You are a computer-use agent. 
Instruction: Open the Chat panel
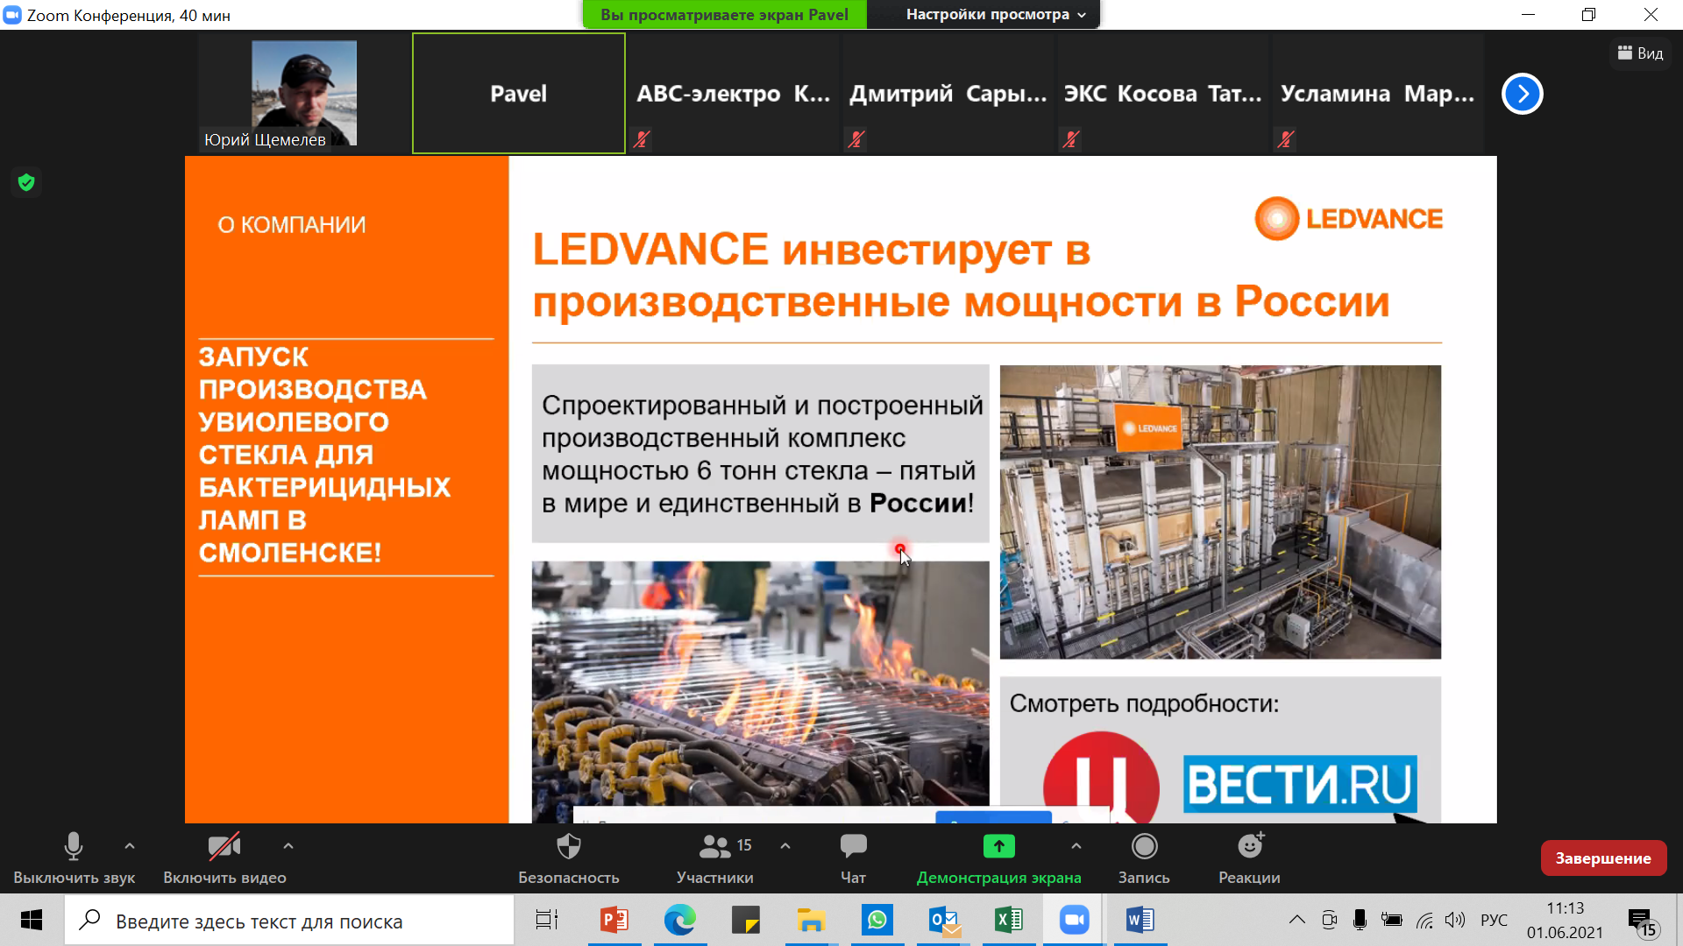853,847
